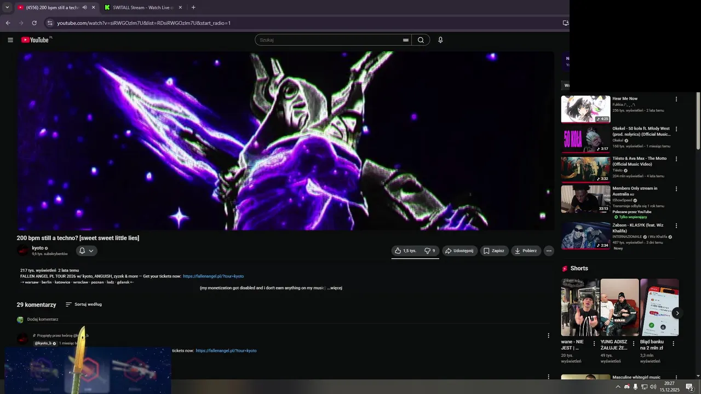
Task: Open options for Members Only stream video
Action: coord(676,189)
